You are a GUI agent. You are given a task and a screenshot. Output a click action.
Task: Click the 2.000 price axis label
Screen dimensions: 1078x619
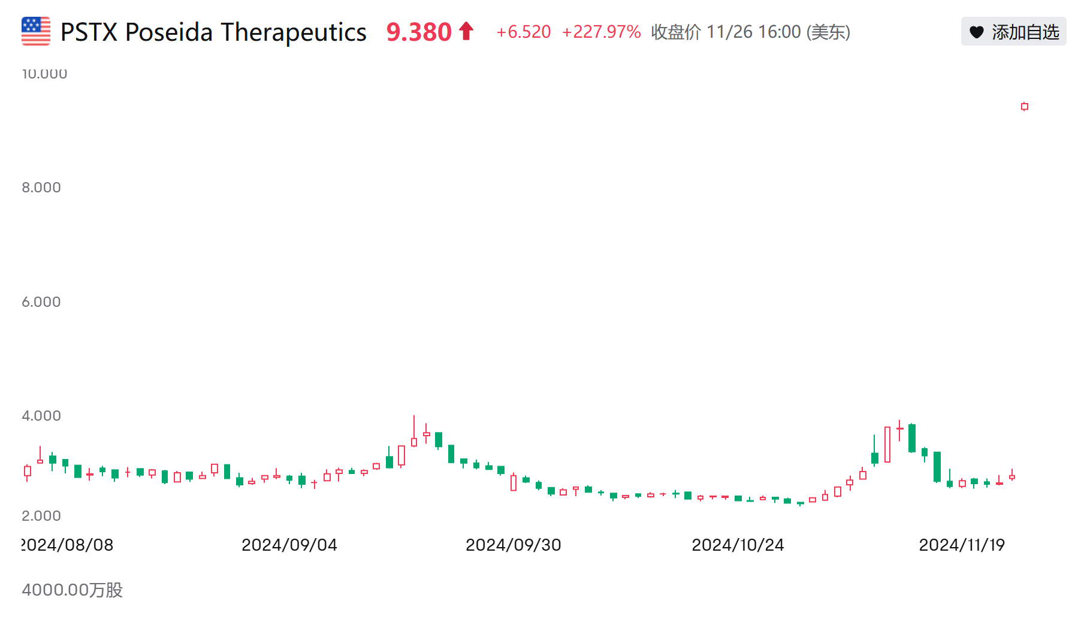pyautogui.click(x=41, y=516)
